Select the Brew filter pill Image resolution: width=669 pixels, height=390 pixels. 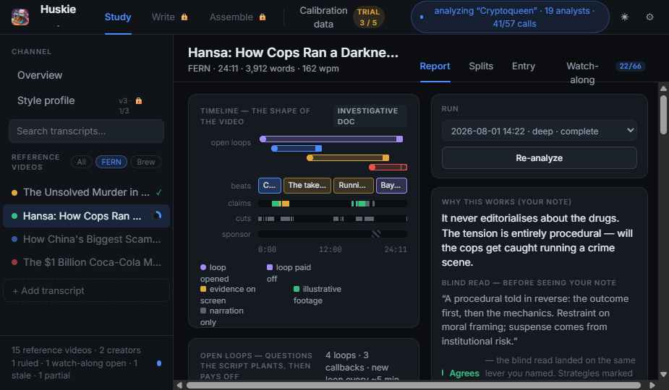(146, 162)
